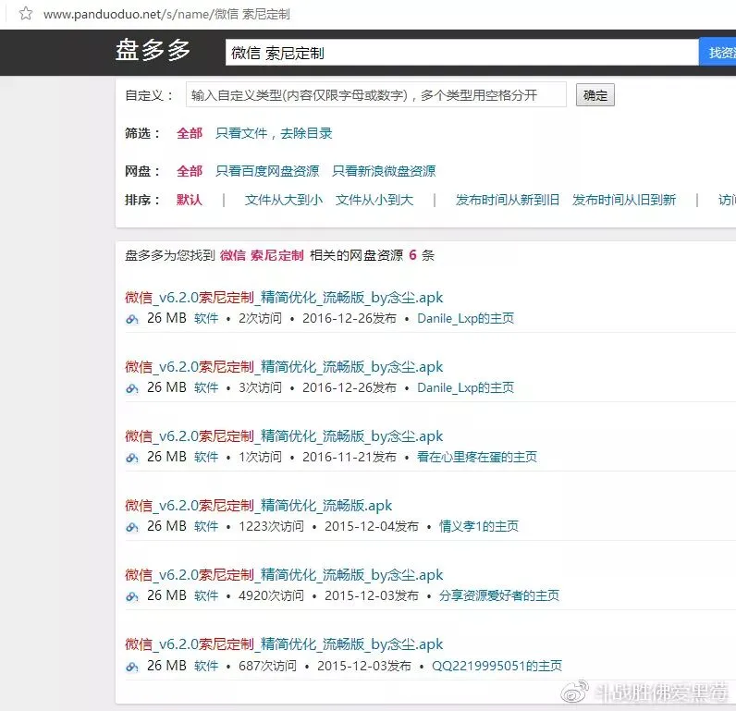This screenshot has width=736, height=711.
Task: Open the apk result with 687次访问
Action: (284, 644)
